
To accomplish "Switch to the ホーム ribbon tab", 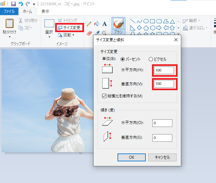I will pos(27,11).
